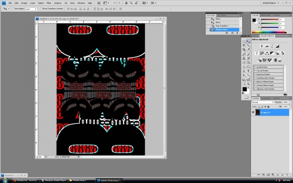Select the Line shape tool
Viewport: 293px width, 183px height.
point(249,75)
